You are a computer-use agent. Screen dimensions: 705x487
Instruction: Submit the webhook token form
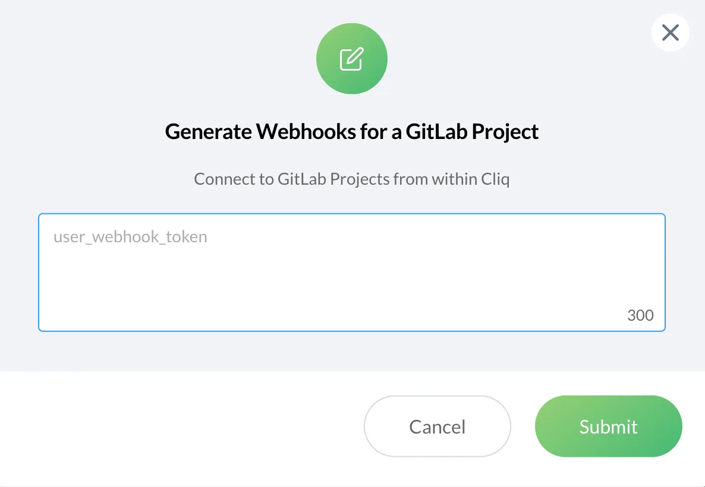608,426
